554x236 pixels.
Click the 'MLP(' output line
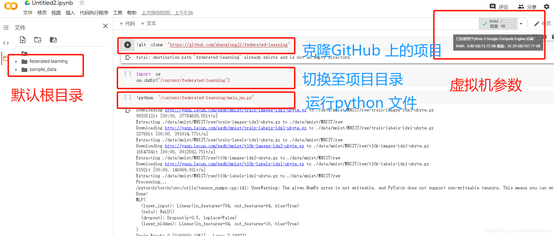(x=141, y=200)
